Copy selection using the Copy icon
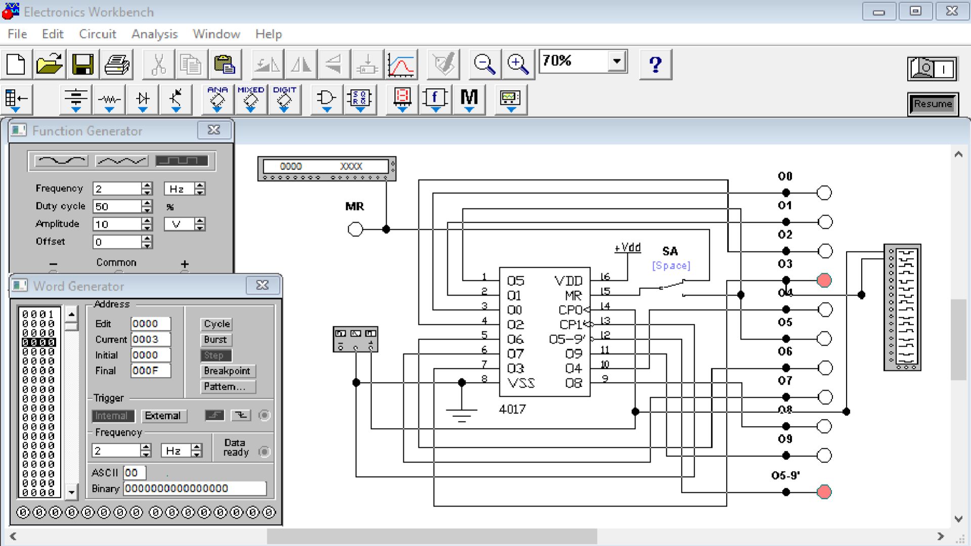 [x=191, y=64]
